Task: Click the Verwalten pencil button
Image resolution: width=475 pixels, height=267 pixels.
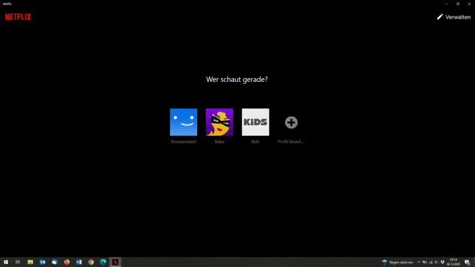Action: point(453,17)
